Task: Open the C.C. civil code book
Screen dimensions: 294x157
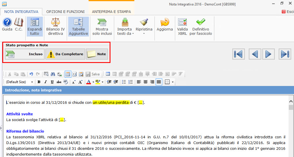Action: click(19, 24)
